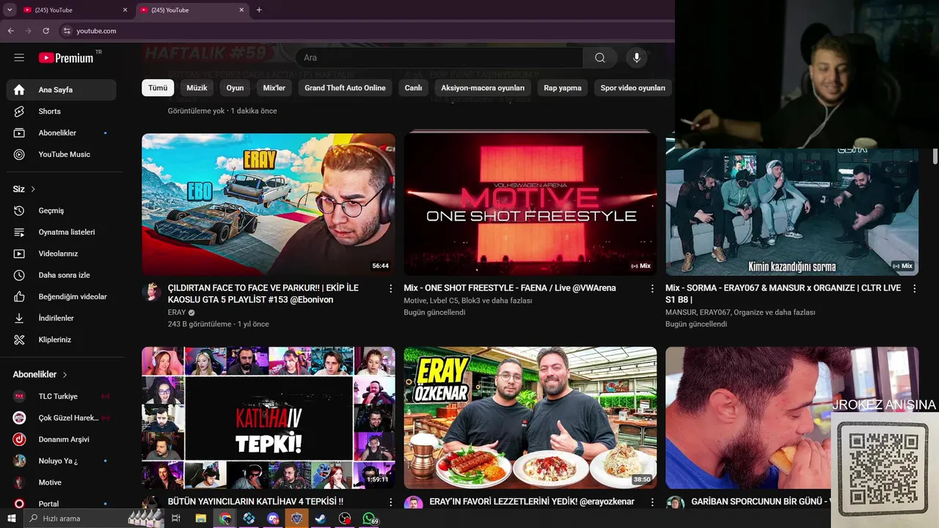Open TLC Turkiye channel subscription

[62, 396]
